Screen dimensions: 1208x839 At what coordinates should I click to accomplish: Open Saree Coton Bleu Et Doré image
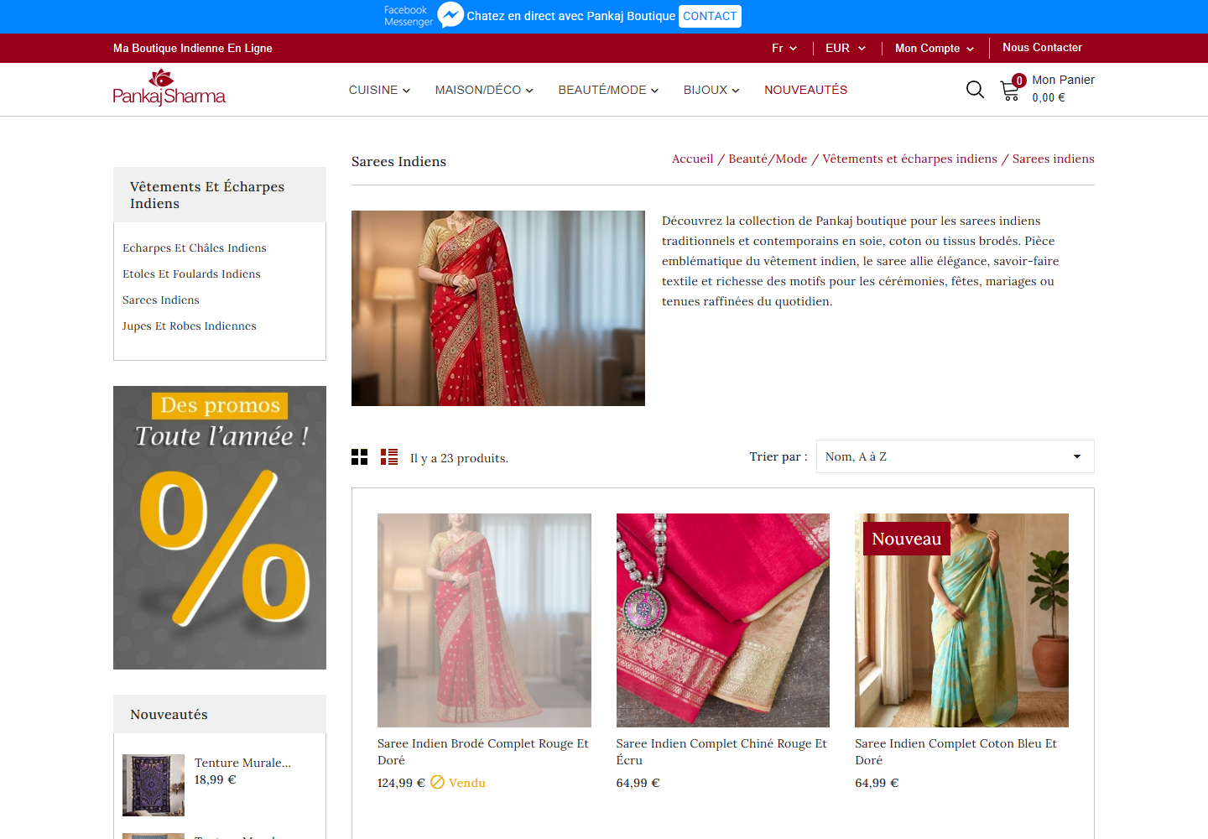(961, 620)
